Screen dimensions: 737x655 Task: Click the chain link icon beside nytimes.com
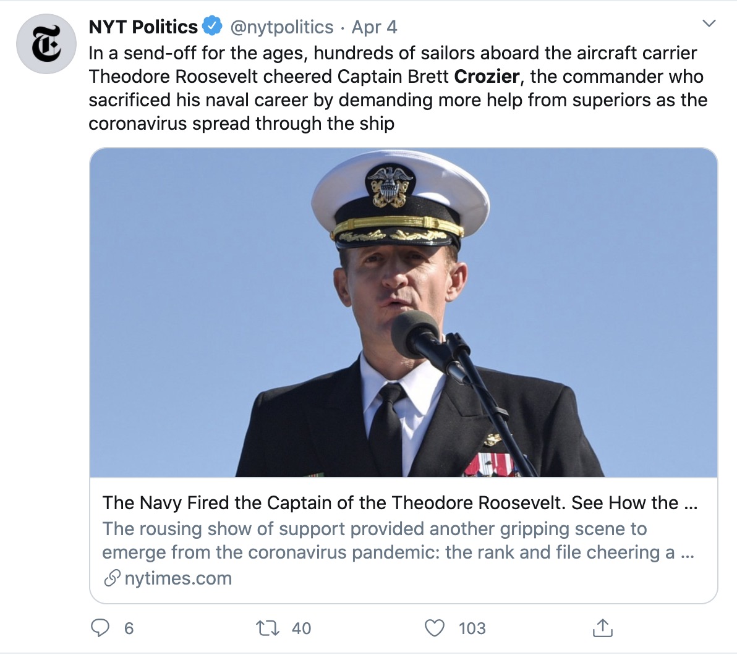[x=112, y=578]
